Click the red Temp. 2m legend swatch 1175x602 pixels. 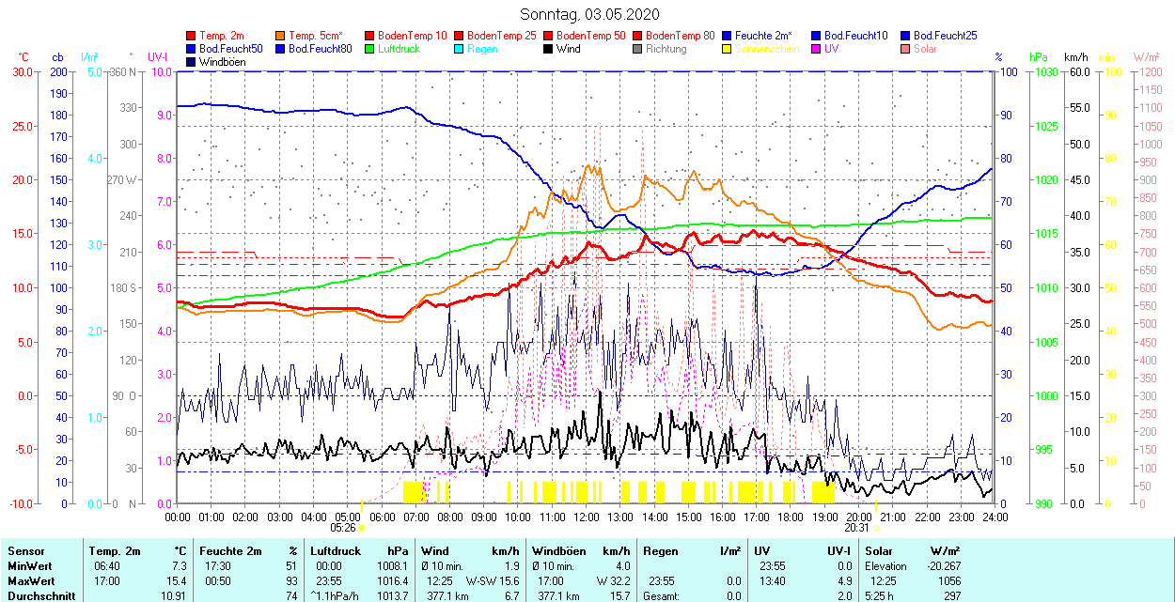coord(192,36)
